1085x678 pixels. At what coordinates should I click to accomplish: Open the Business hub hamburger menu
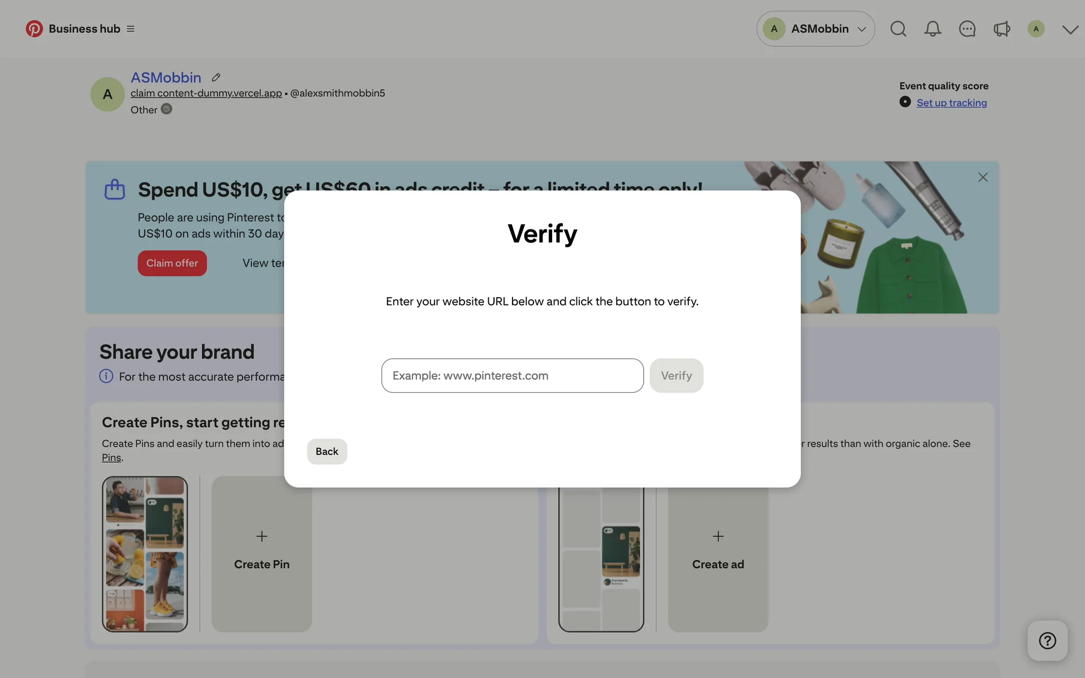(131, 29)
